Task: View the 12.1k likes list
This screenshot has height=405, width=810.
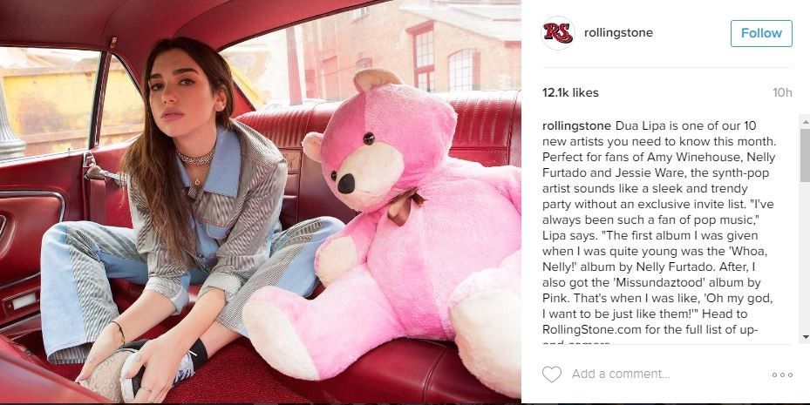Action: coord(570,92)
